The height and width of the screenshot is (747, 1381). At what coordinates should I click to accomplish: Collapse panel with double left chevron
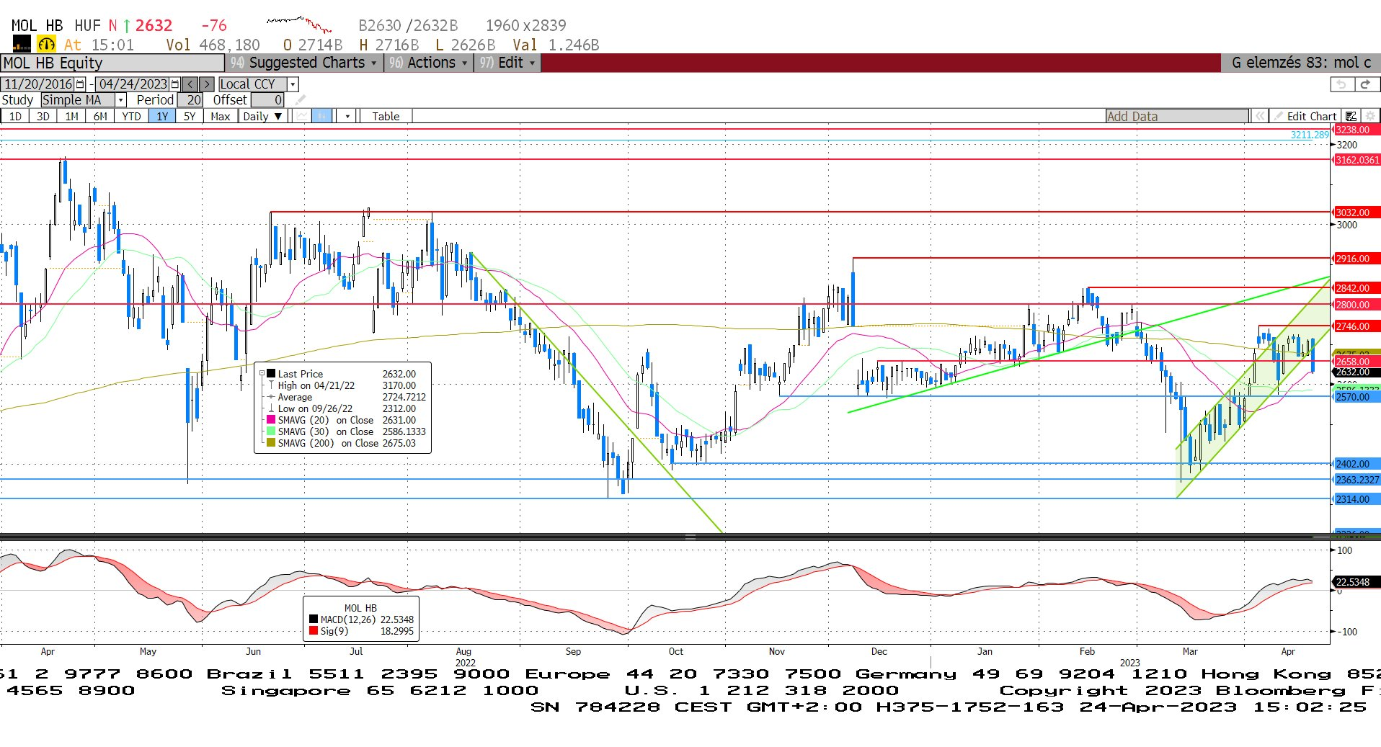tap(1259, 116)
